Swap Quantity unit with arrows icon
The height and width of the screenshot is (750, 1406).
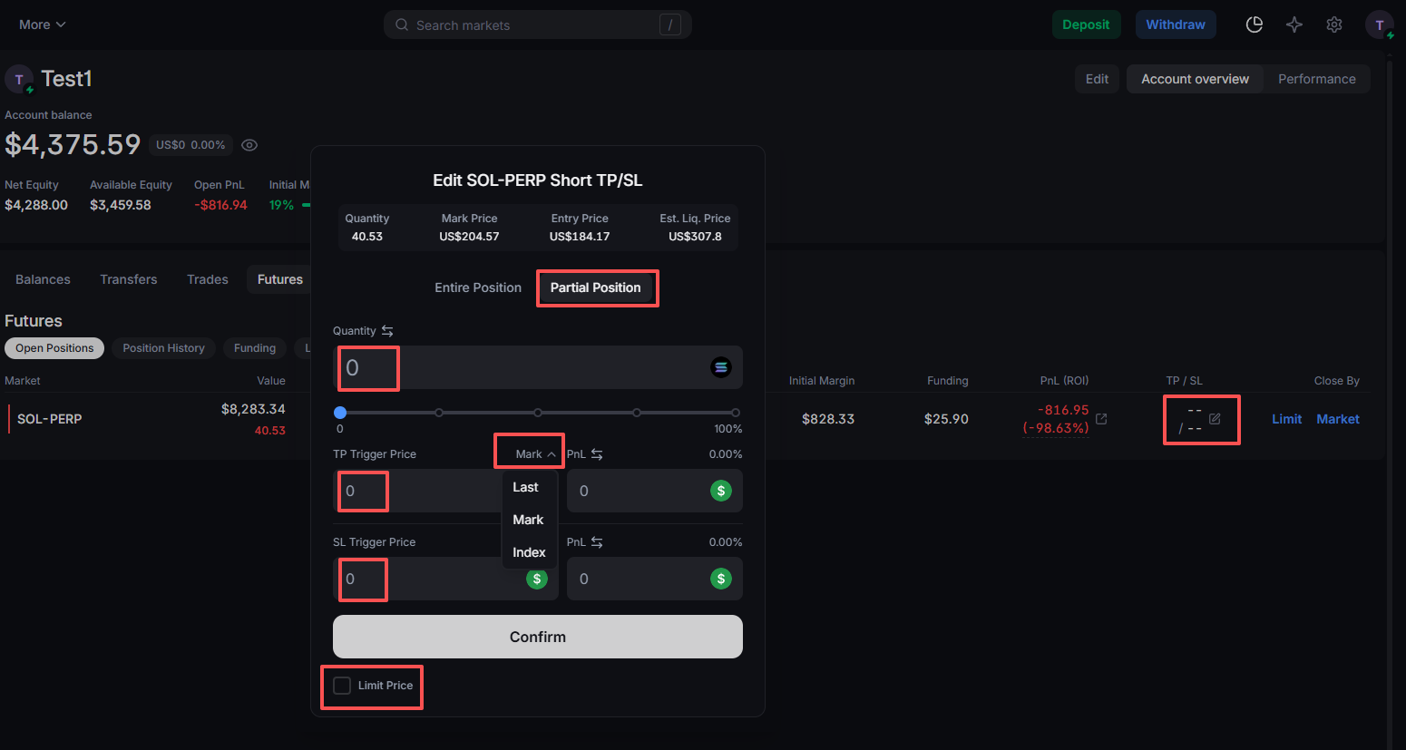(x=387, y=331)
